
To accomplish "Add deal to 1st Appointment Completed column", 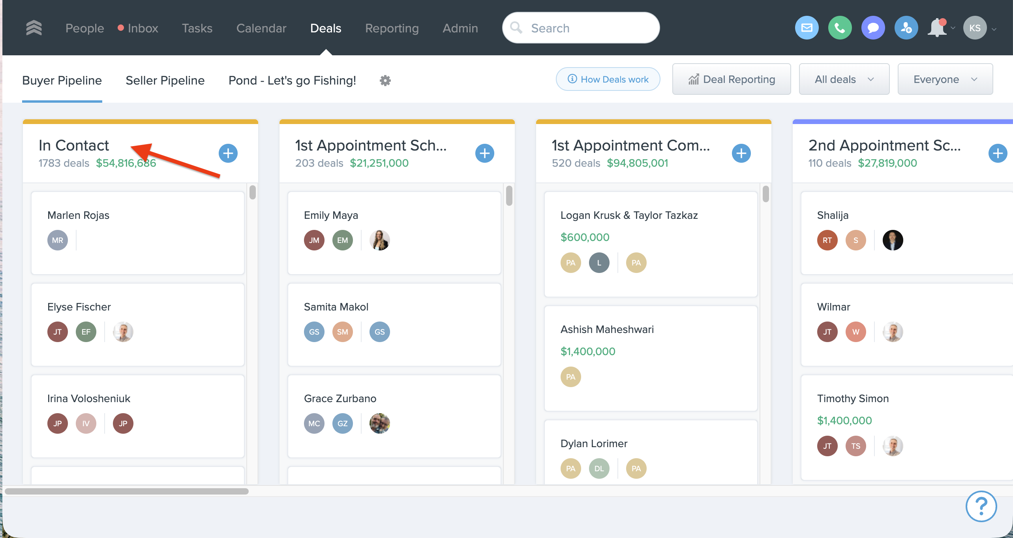I will coord(741,153).
